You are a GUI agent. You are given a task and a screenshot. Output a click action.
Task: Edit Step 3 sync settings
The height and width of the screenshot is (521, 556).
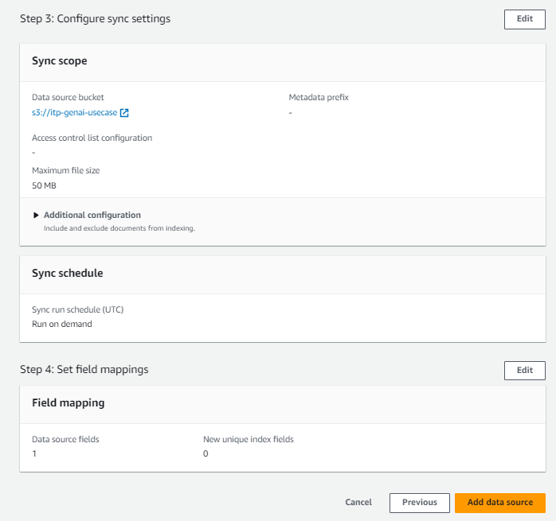click(524, 20)
